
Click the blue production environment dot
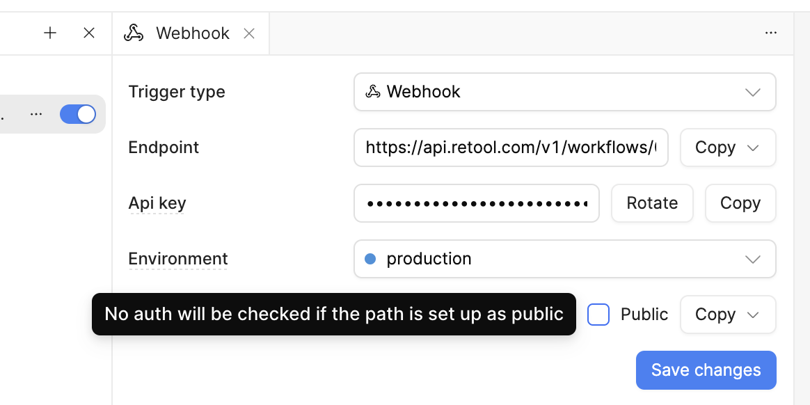[370, 259]
